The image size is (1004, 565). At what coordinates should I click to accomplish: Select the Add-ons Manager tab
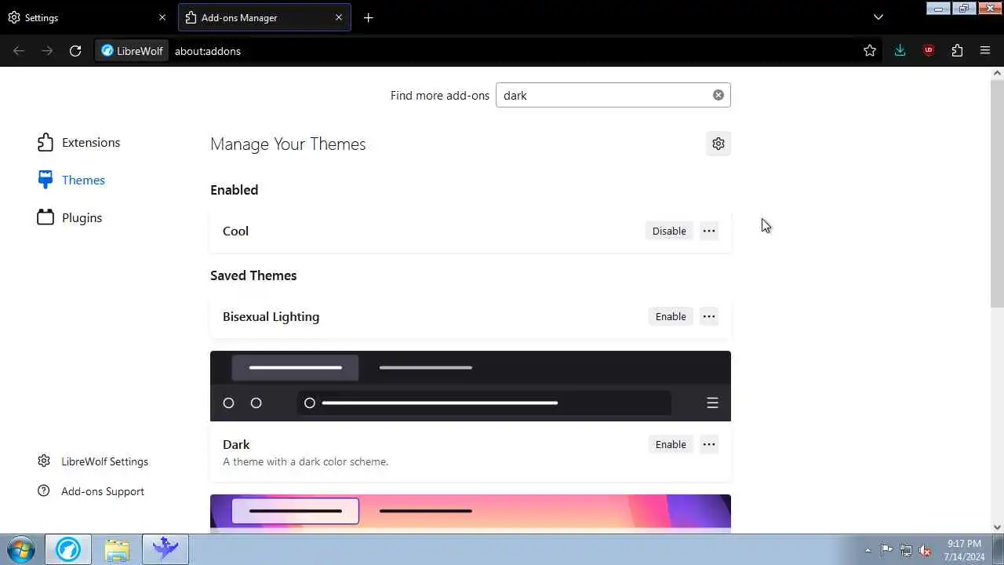pyautogui.click(x=265, y=17)
